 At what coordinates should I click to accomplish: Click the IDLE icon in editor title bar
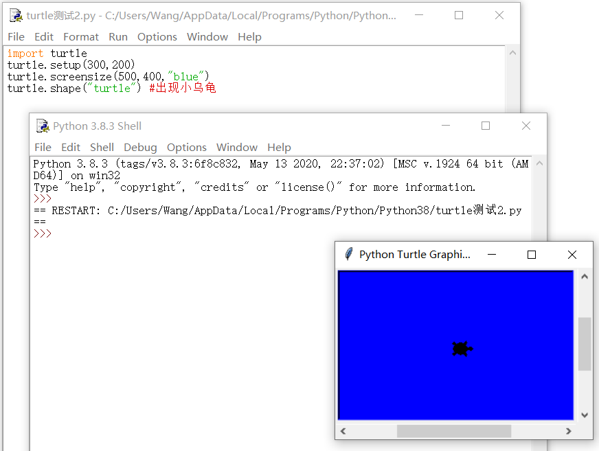coord(16,15)
